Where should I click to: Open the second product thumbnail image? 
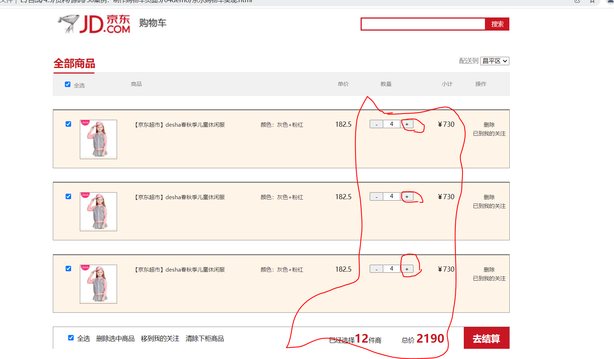click(x=98, y=212)
